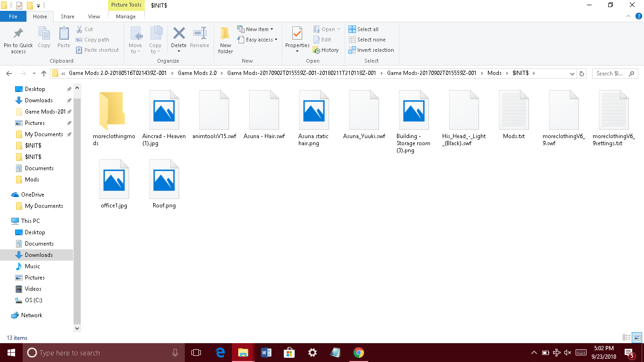Click Select none in the ribbon
The image size is (644, 362).
point(367,40)
